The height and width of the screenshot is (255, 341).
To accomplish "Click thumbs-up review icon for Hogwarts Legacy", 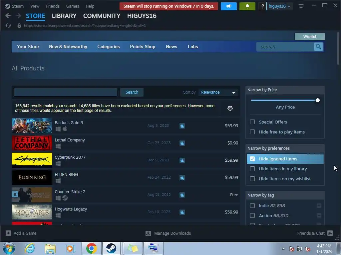I will pyautogui.click(x=182, y=212).
